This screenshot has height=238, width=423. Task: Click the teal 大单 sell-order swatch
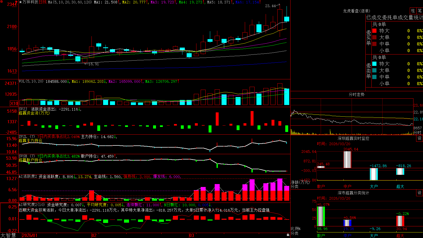pyautogui.click(x=374, y=70)
